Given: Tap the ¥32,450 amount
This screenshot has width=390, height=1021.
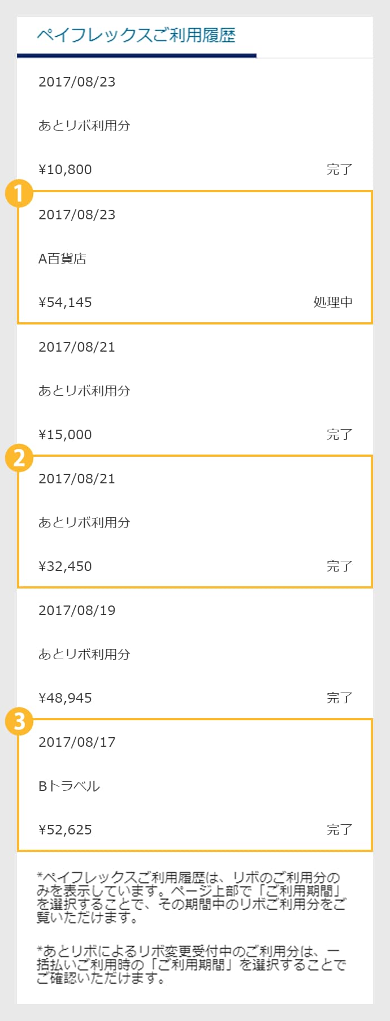Looking at the screenshot, I should tap(65, 566).
